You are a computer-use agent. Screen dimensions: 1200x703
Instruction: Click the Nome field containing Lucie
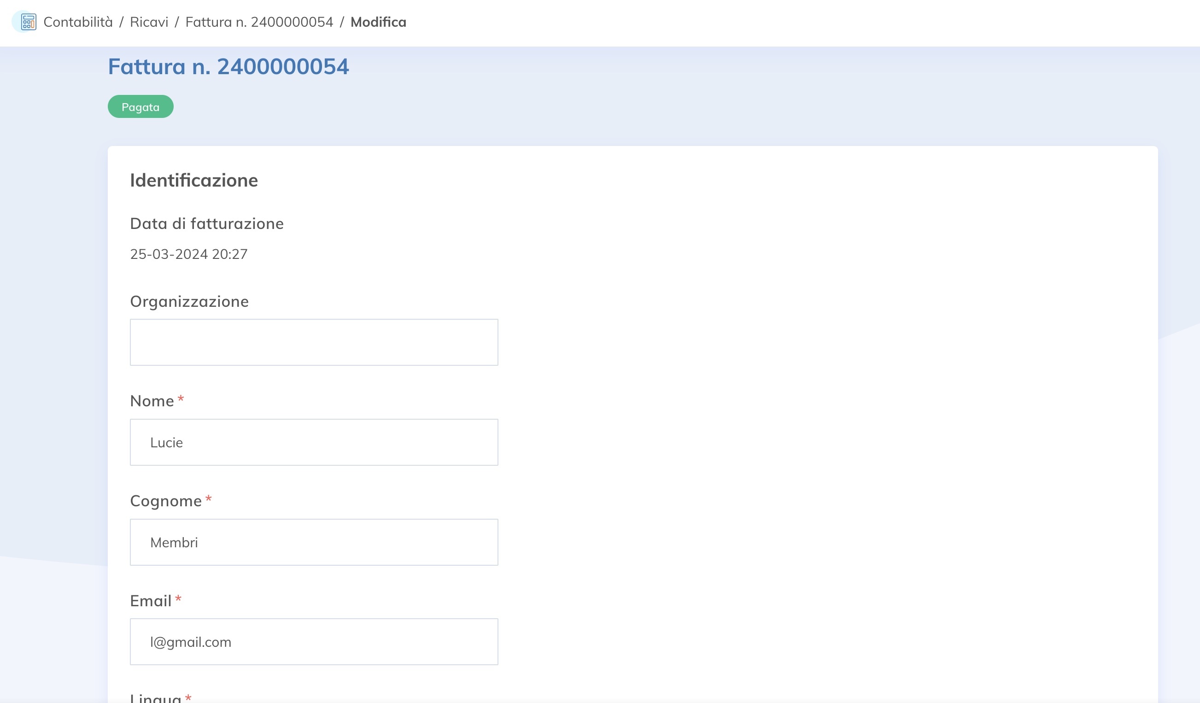314,442
